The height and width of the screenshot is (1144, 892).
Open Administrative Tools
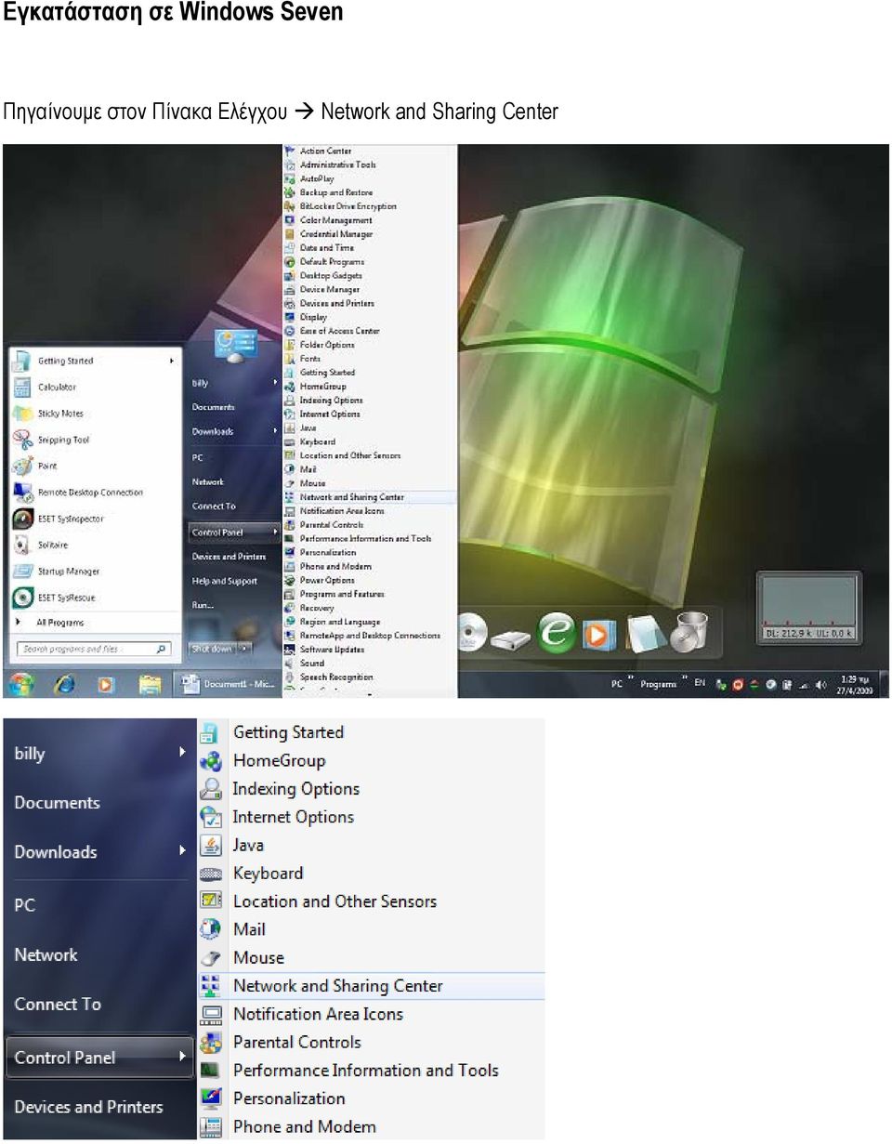pyautogui.click(x=337, y=164)
